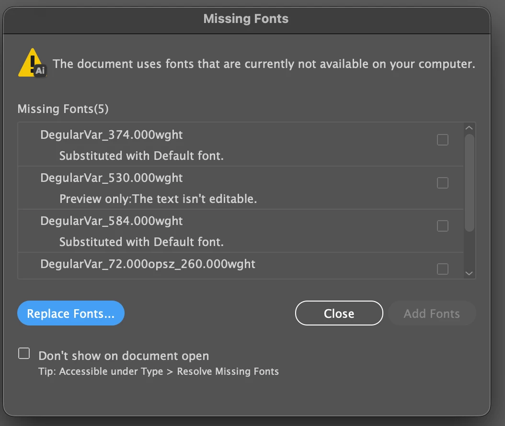Select the DegularVar_530.000wght font name
This screenshot has height=426, width=505.
pos(112,178)
